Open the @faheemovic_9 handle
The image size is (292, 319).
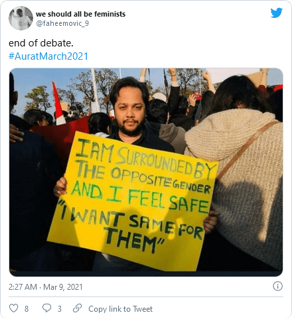pos(62,23)
